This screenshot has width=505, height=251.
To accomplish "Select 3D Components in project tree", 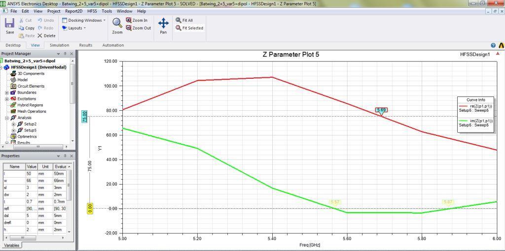I will pos(31,74).
